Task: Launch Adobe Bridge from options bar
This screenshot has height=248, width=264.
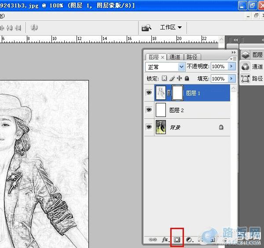Action: pyautogui.click(x=146, y=28)
